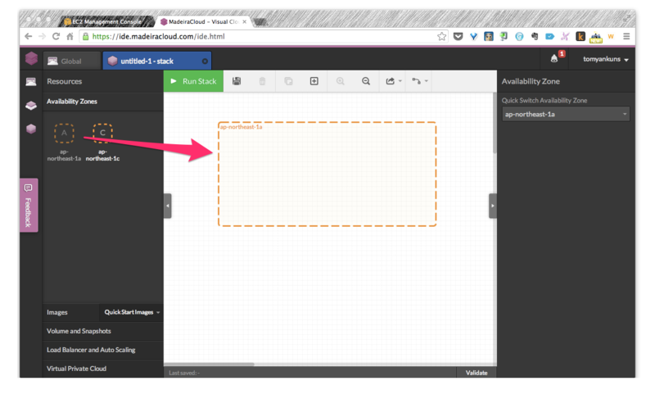Open the Quick Start Images dropdown
The height and width of the screenshot is (408, 655).
132,312
